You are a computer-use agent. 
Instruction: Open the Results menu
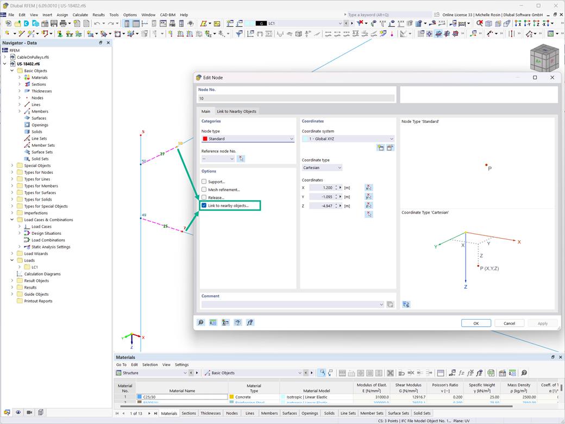(98, 15)
